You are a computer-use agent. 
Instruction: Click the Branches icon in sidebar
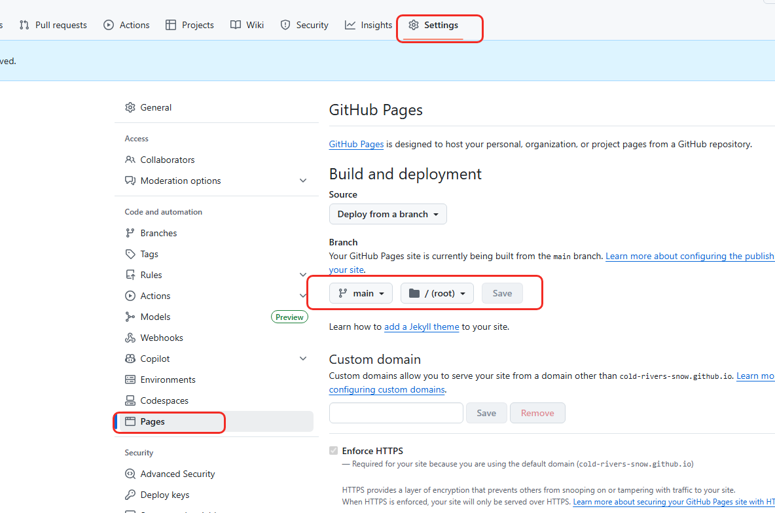(130, 233)
